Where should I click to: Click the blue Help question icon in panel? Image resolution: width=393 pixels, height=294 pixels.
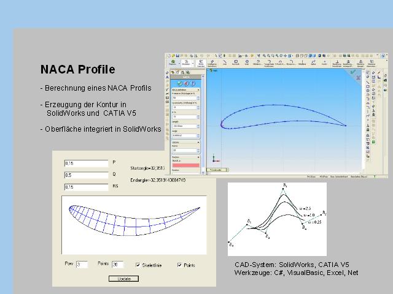193,83
